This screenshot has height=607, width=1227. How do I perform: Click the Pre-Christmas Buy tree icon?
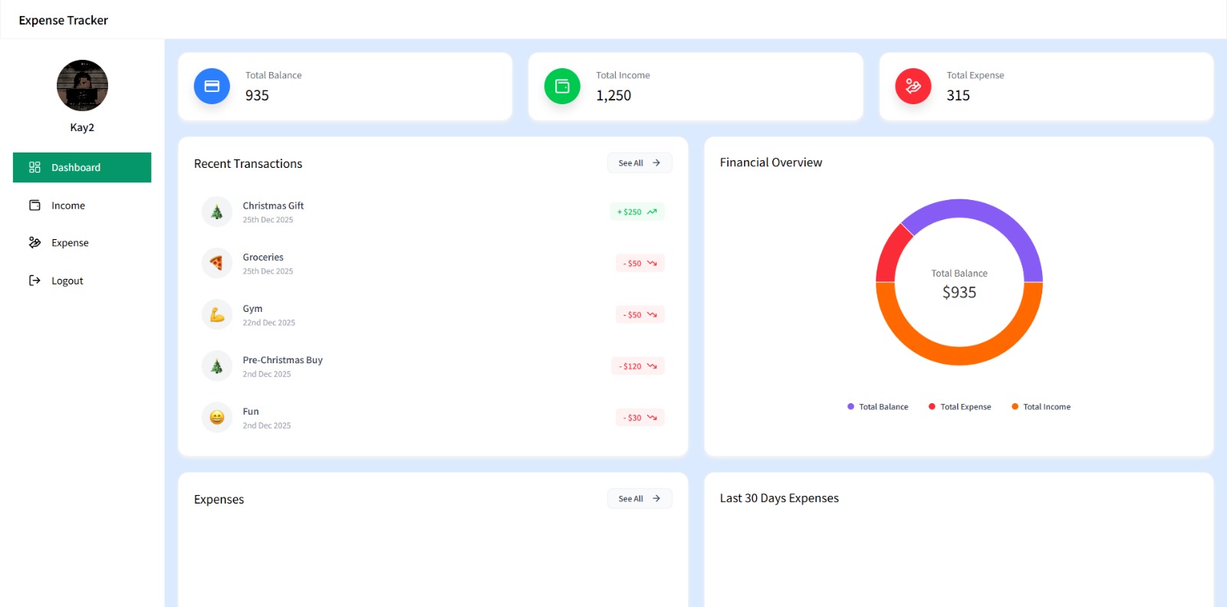[217, 366]
